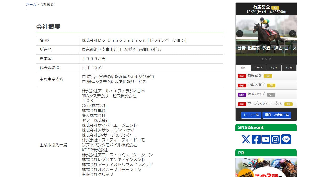This screenshot has width=323, height=177.
Task: Click 広告・宣伝の情報媒体の企画及び売買 line
Action: (118, 77)
